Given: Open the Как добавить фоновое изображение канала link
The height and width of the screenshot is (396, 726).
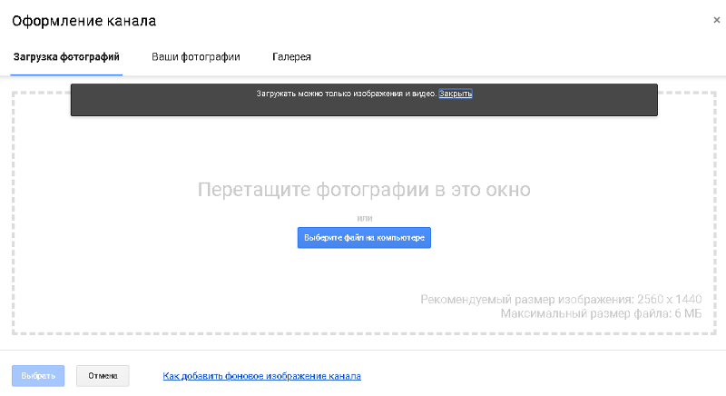Looking at the screenshot, I should pos(261,376).
